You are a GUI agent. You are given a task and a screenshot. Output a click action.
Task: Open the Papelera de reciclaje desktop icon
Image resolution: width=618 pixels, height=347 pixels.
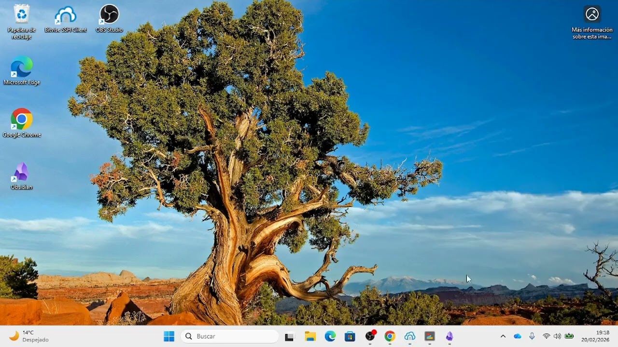click(x=21, y=21)
